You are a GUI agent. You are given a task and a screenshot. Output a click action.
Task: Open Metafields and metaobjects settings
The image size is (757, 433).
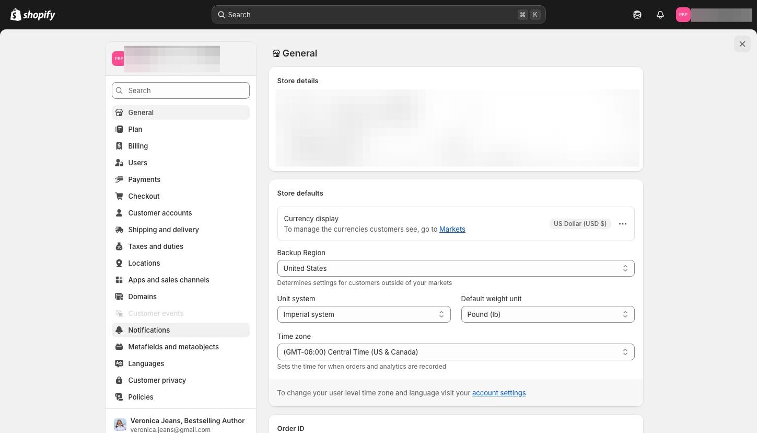[181, 347]
